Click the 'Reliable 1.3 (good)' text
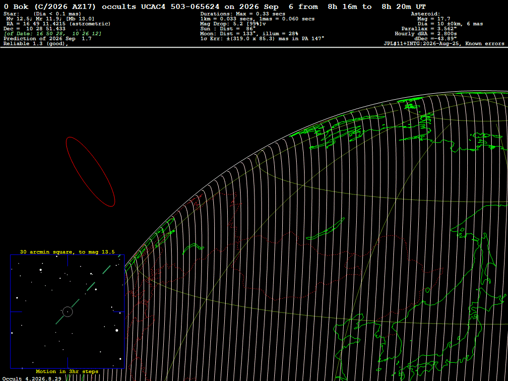 pyautogui.click(x=36, y=44)
